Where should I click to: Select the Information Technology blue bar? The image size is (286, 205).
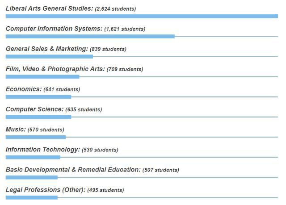click(33, 157)
